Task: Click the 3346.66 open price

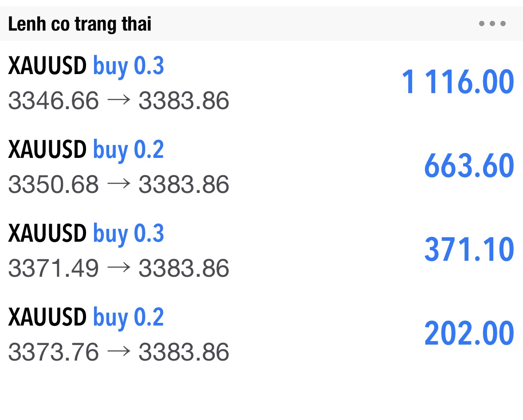Action: point(53,101)
